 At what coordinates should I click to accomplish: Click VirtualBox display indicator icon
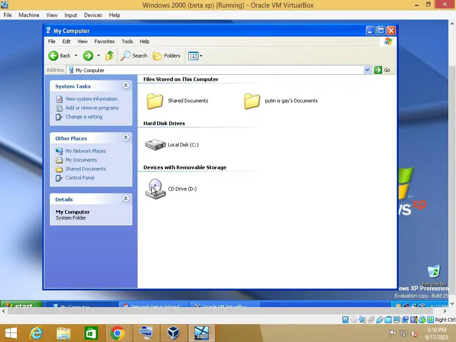pyautogui.click(x=396, y=320)
